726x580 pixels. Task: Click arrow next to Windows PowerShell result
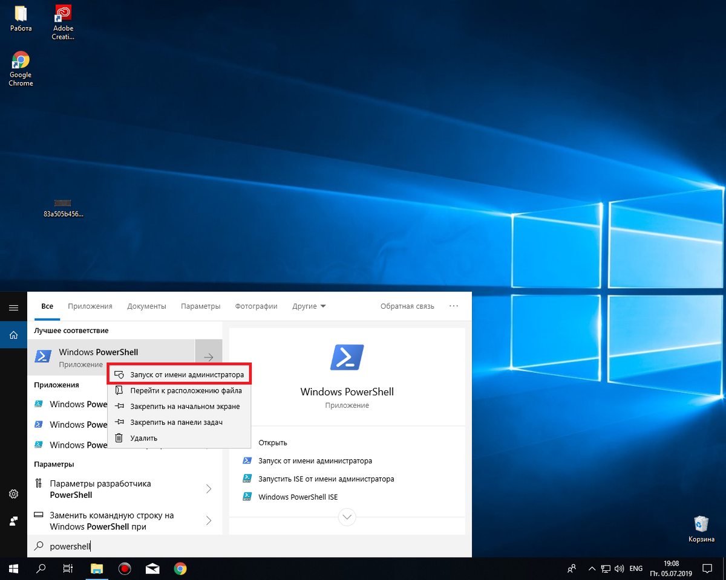click(x=209, y=358)
